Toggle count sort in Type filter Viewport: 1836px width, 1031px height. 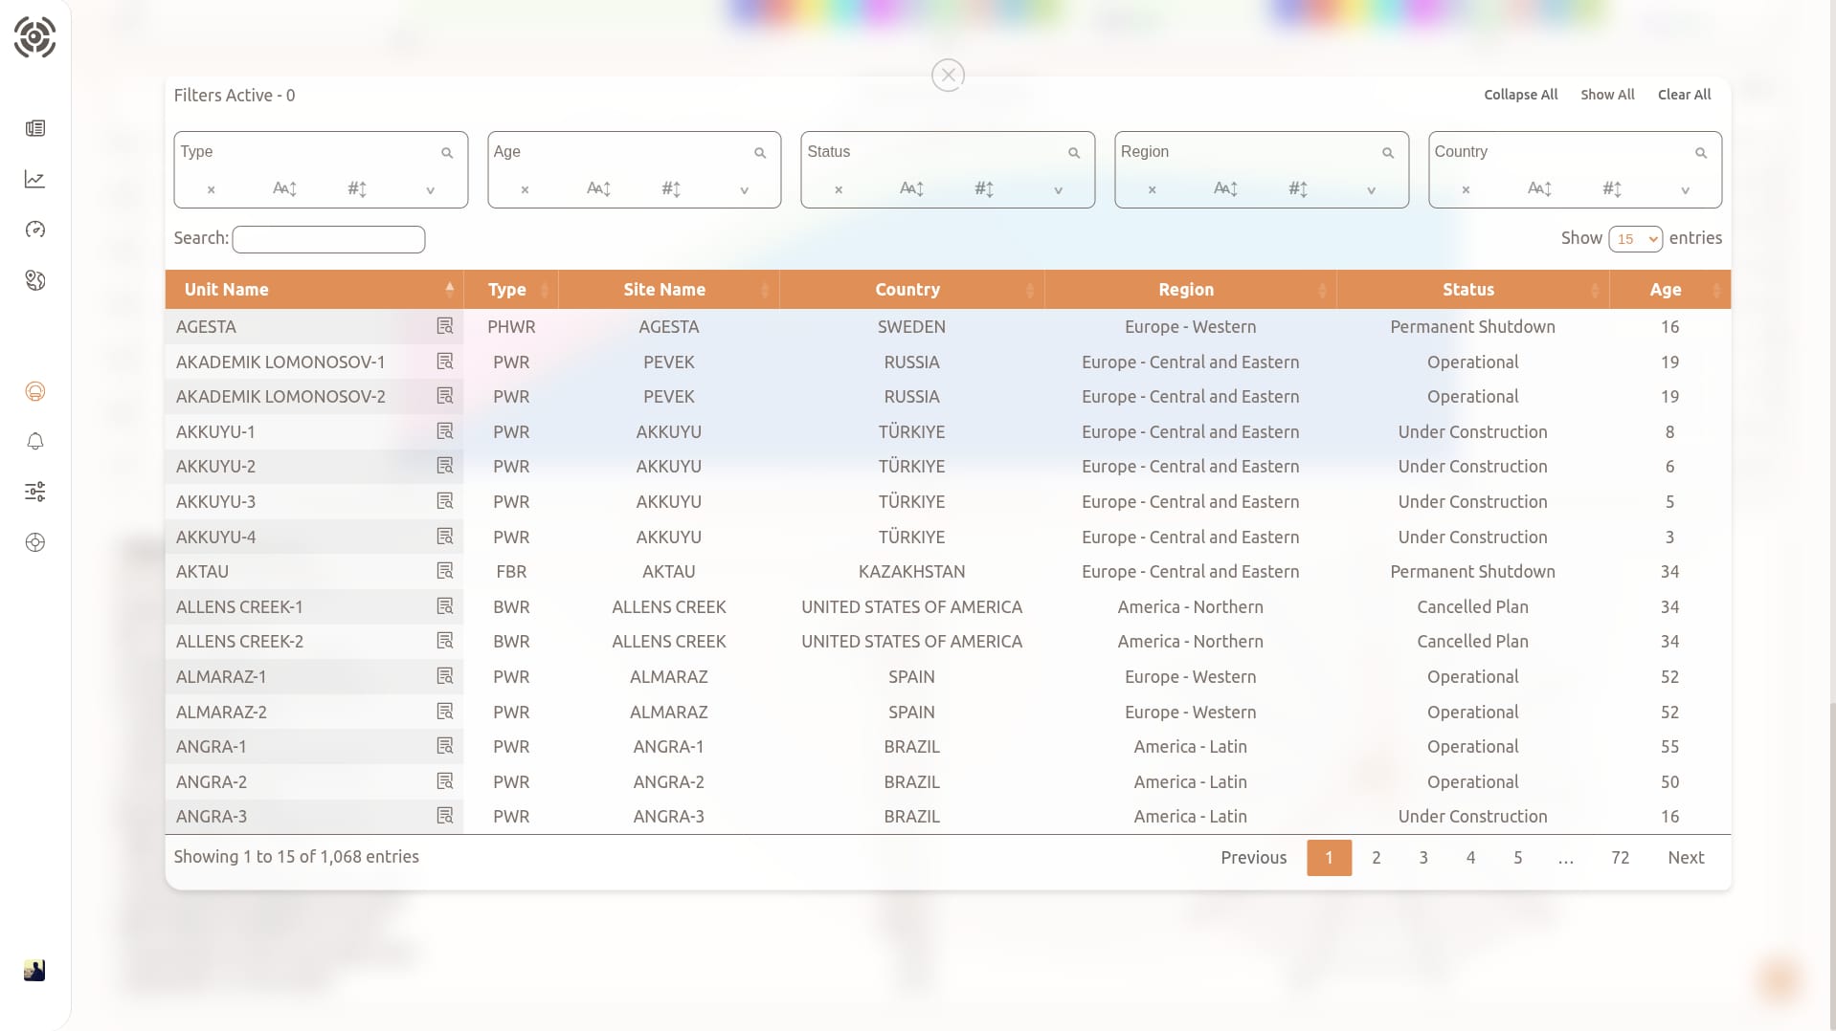click(x=357, y=189)
